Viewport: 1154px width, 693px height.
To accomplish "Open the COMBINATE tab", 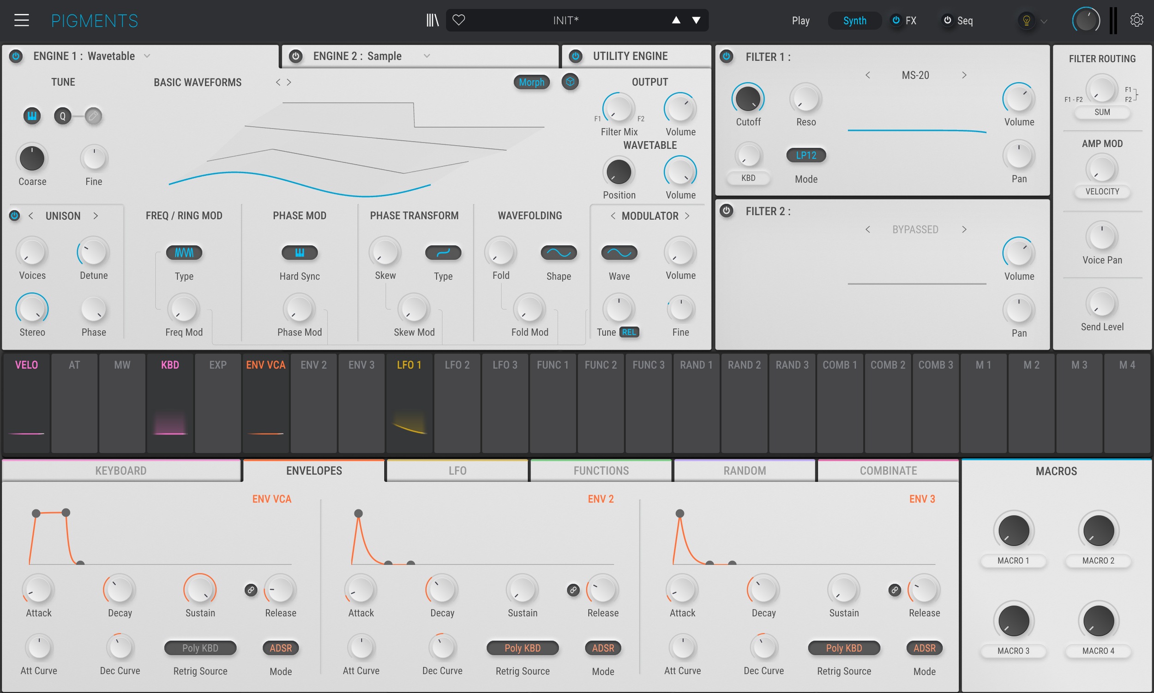I will pyautogui.click(x=888, y=471).
